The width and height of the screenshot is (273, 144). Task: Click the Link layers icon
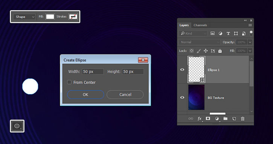tap(191, 118)
